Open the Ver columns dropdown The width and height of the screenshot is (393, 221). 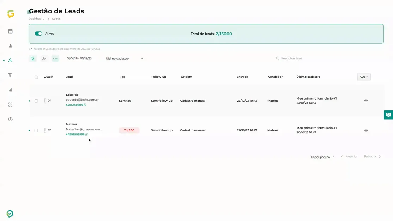[364, 77]
